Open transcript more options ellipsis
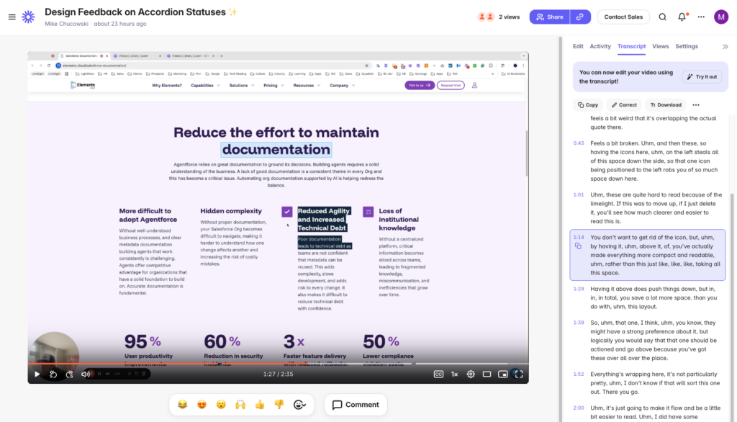Screen dimensions: 737x422 coord(696,105)
